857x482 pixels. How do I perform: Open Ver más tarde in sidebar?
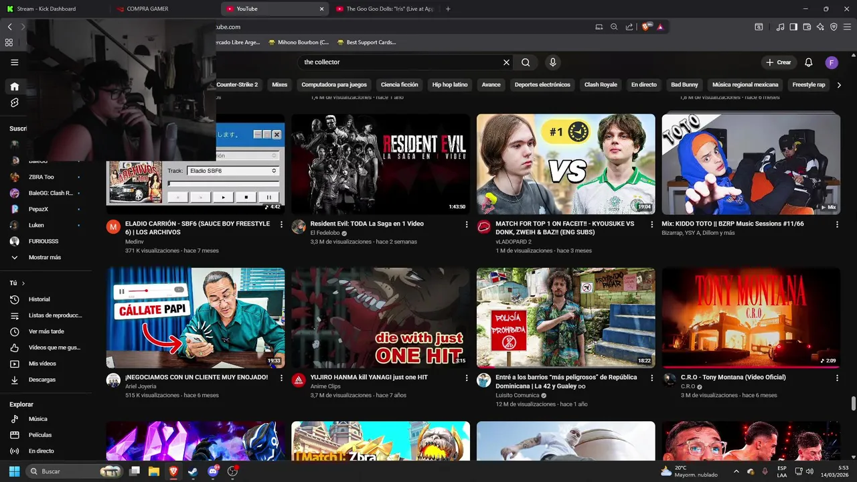46,331
